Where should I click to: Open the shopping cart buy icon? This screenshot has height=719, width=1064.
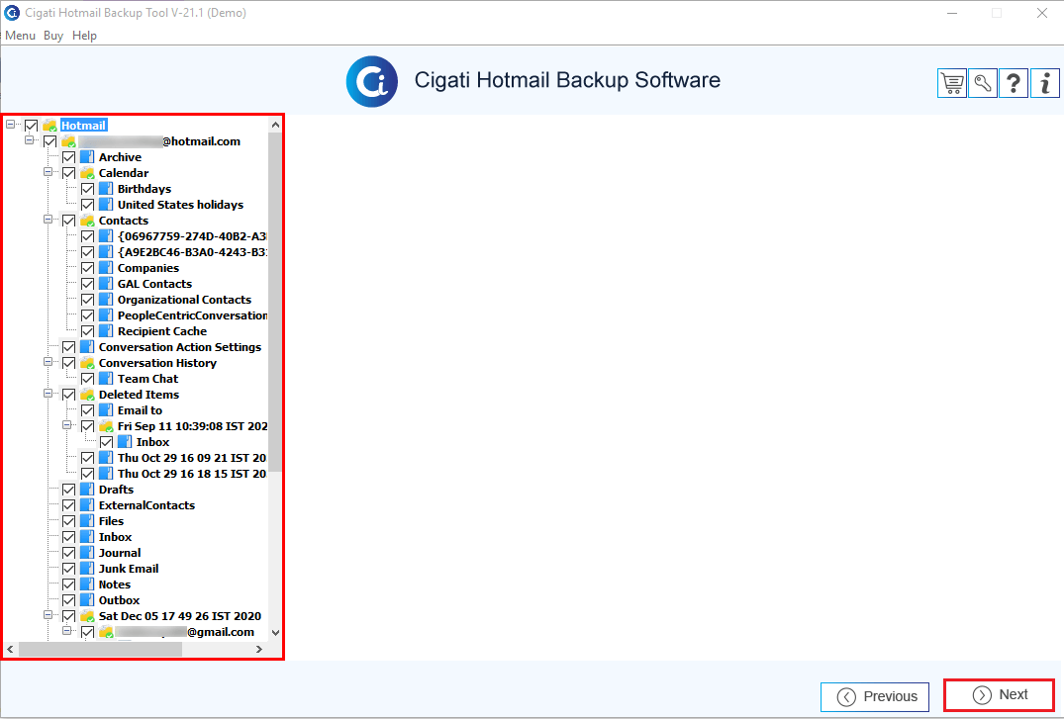[952, 83]
